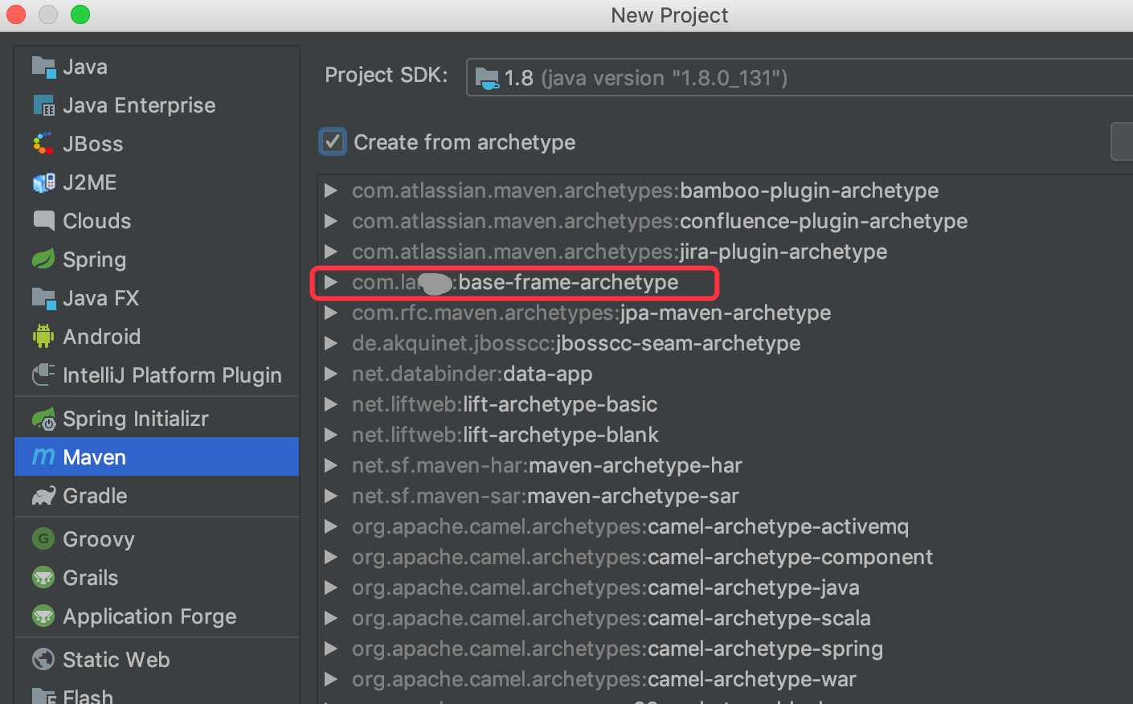
Task: Expand the bamboo-plugin-archetype node
Action: pos(330,190)
